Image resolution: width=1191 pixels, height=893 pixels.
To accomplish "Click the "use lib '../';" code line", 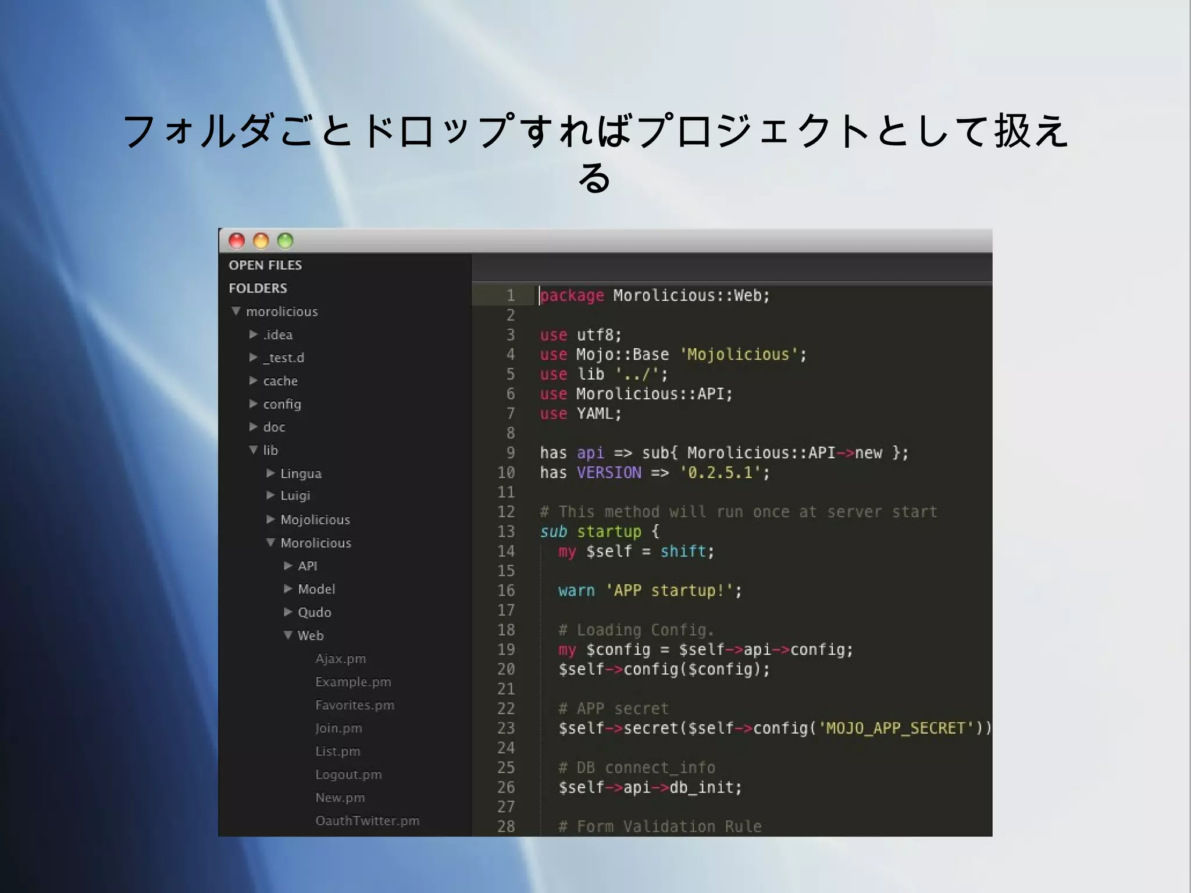I will [x=604, y=374].
